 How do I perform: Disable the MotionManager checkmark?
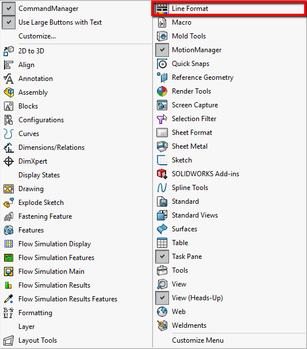click(x=162, y=50)
